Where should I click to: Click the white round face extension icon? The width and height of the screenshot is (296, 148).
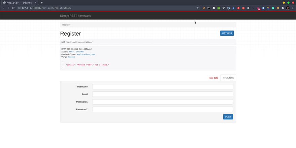coord(214,8)
